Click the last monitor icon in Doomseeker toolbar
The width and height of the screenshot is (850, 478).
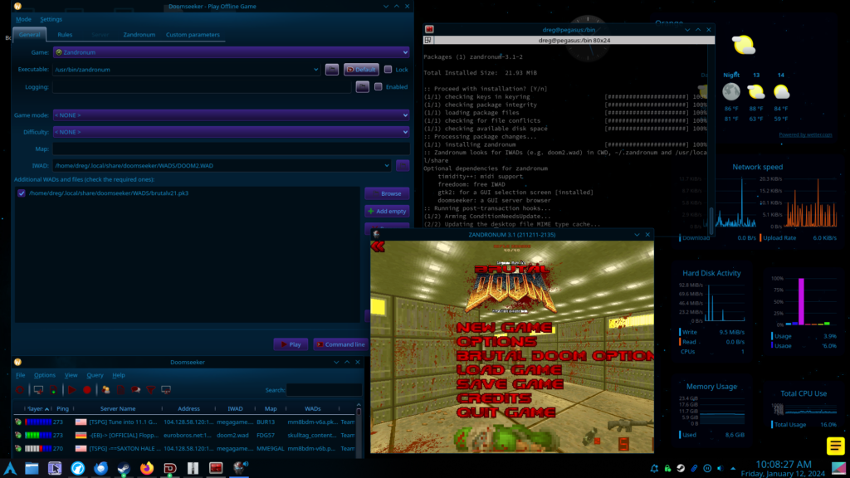coord(166,390)
